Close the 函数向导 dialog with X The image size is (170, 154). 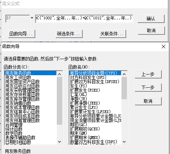pos(164,47)
